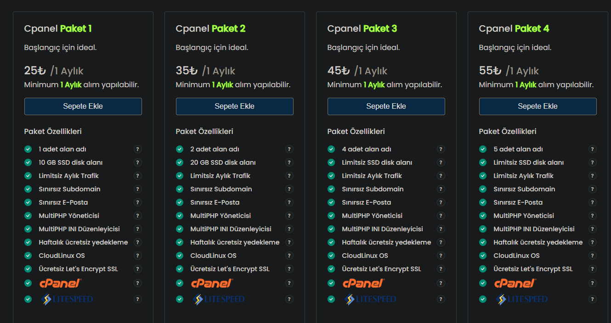Click green checkmark beside 10 GB SSD disk alanı
Viewport: 611px width, 323px height.
tap(28, 162)
